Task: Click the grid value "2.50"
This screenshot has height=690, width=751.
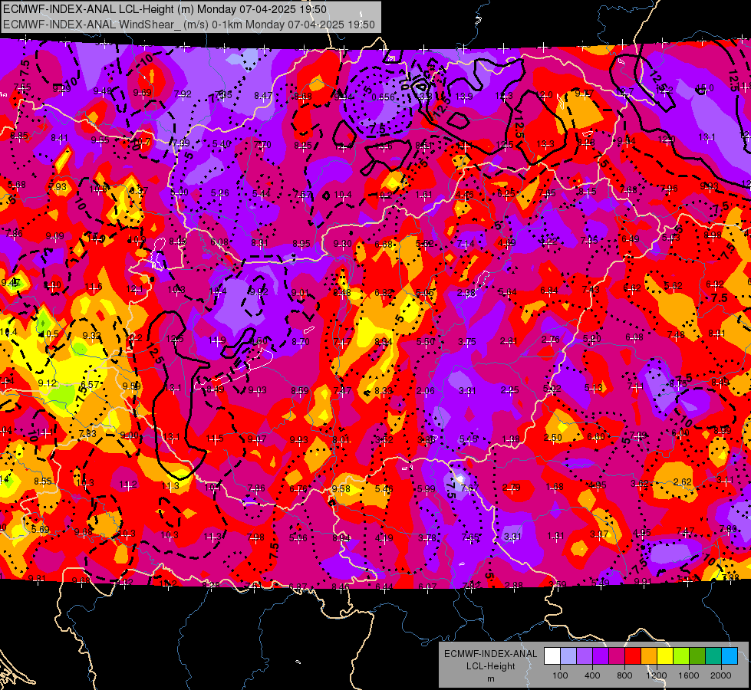Action: [x=553, y=437]
